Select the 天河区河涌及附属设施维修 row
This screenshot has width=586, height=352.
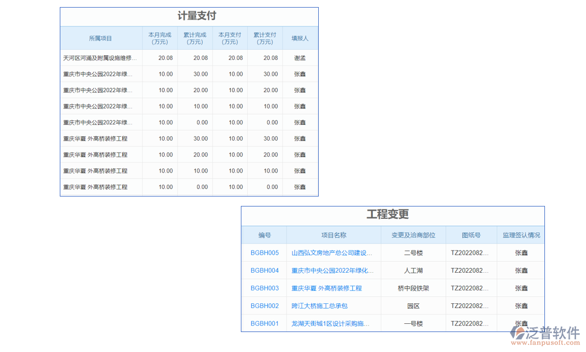tap(101, 57)
